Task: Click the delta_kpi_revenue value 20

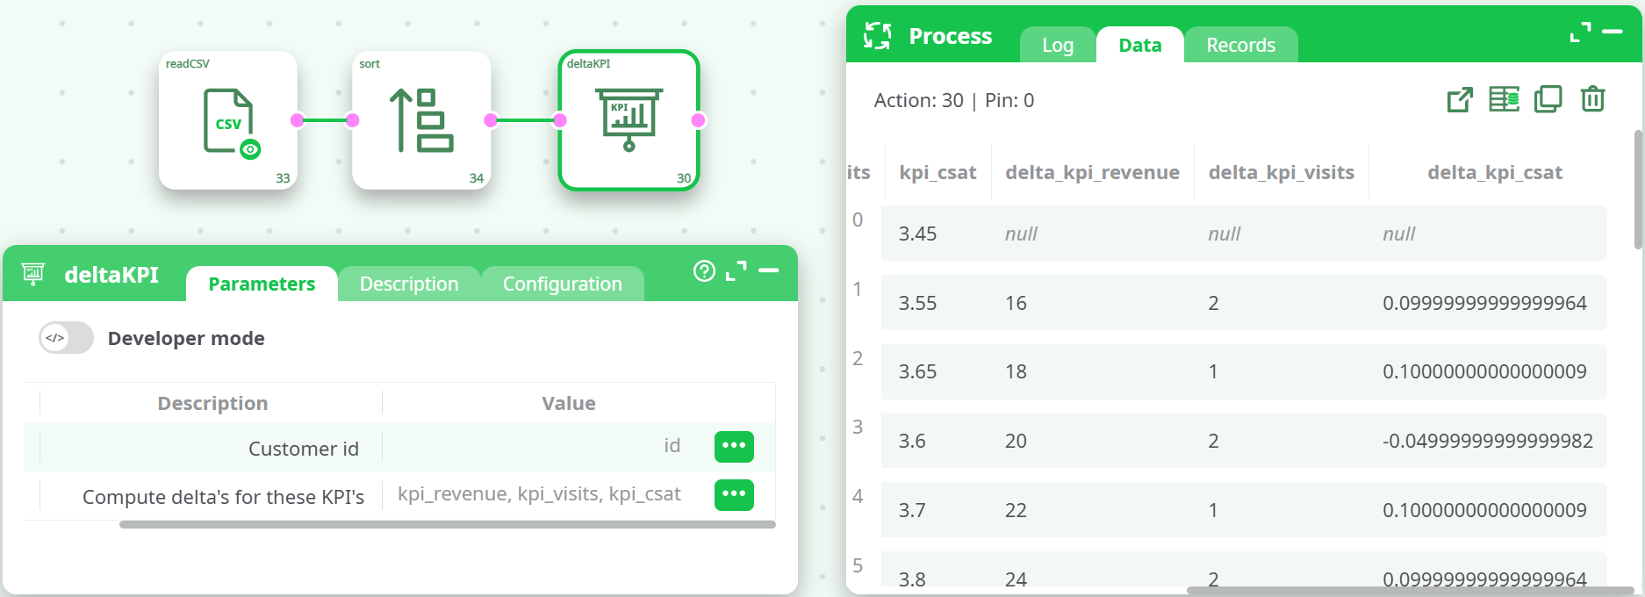Action: (1016, 441)
